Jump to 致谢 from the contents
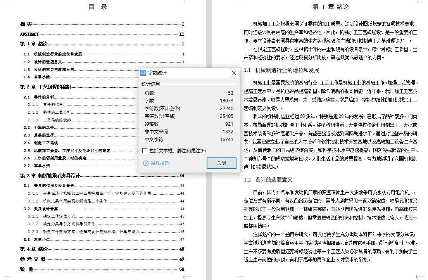This screenshot has width=428, height=280. (27, 269)
